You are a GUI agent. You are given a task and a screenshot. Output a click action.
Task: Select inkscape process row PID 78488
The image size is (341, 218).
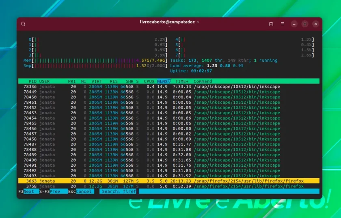tap(169, 149)
